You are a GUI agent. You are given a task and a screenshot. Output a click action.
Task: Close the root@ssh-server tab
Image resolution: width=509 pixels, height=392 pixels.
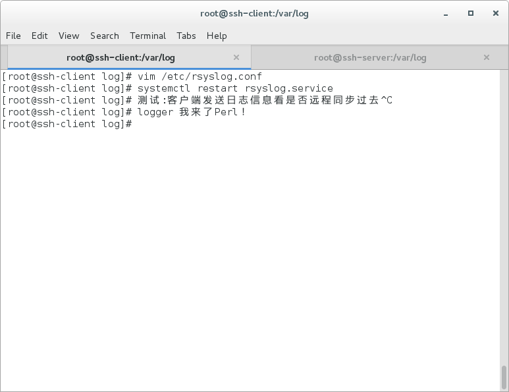pyautogui.click(x=486, y=57)
